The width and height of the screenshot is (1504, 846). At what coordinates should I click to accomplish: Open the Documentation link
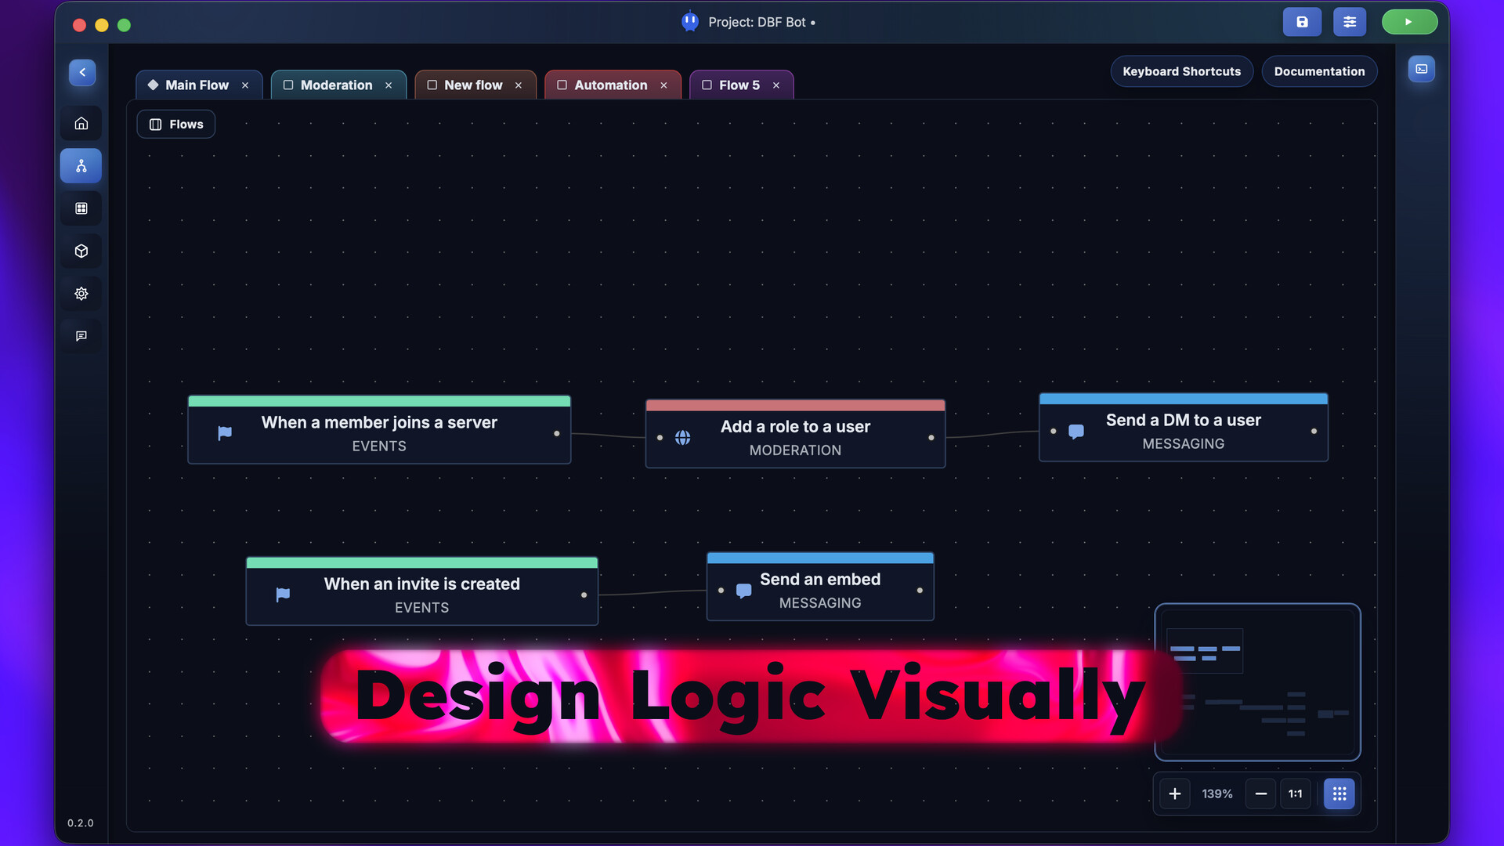[x=1319, y=71]
